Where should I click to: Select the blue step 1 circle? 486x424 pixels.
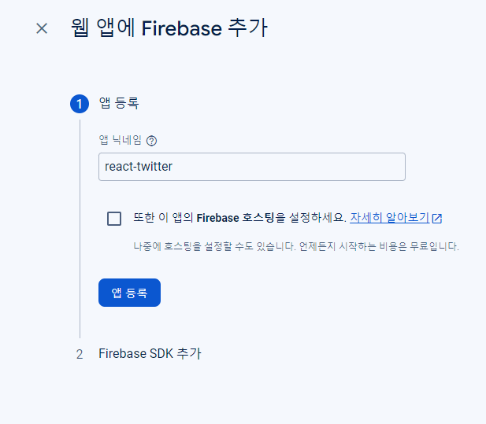[80, 104]
